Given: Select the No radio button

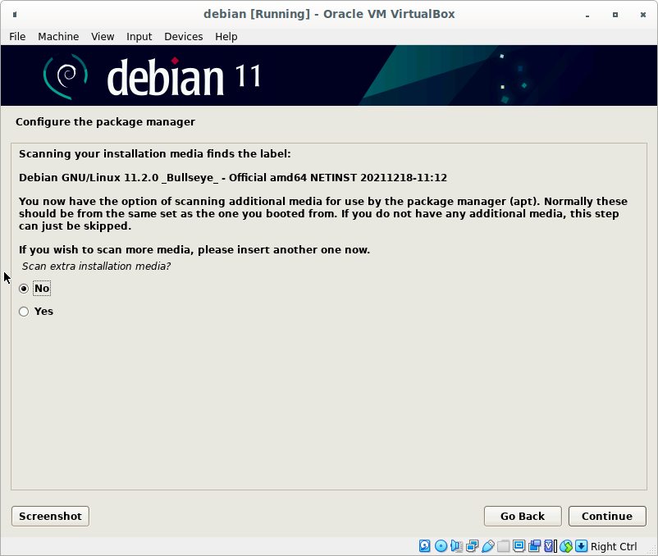Looking at the screenshot, I should click(x=24, y=289).
